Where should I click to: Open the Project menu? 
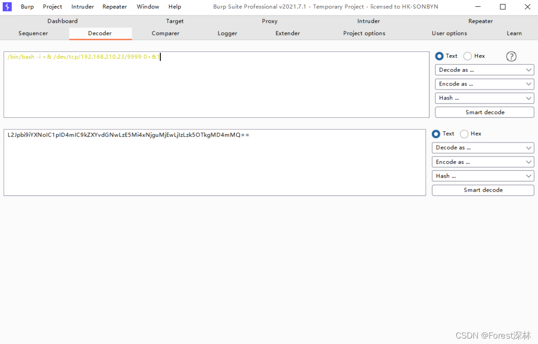pos(52,6)
